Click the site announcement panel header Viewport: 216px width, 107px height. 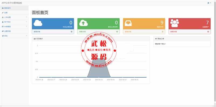point(182,39)
